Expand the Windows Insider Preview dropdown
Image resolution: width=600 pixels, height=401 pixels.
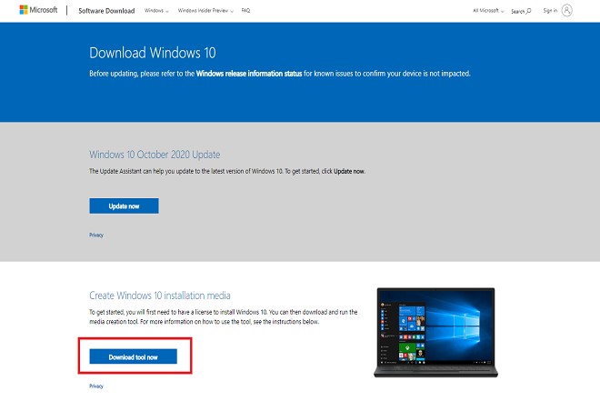[205, 11]
